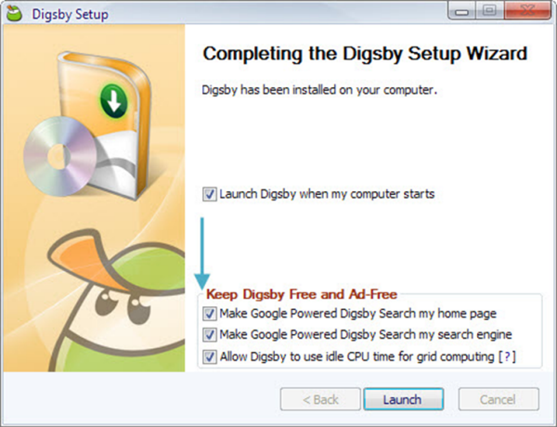
Task: Disable Digsby Search as my home page
Action: tap(210, 313)
